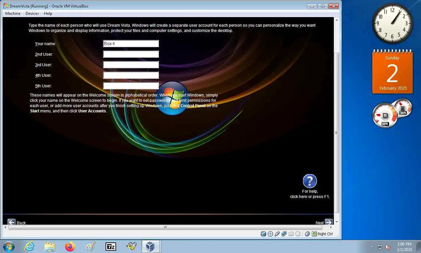
Task: Click the display icon in VirtualBox status bar
Action: pos(298,234)
